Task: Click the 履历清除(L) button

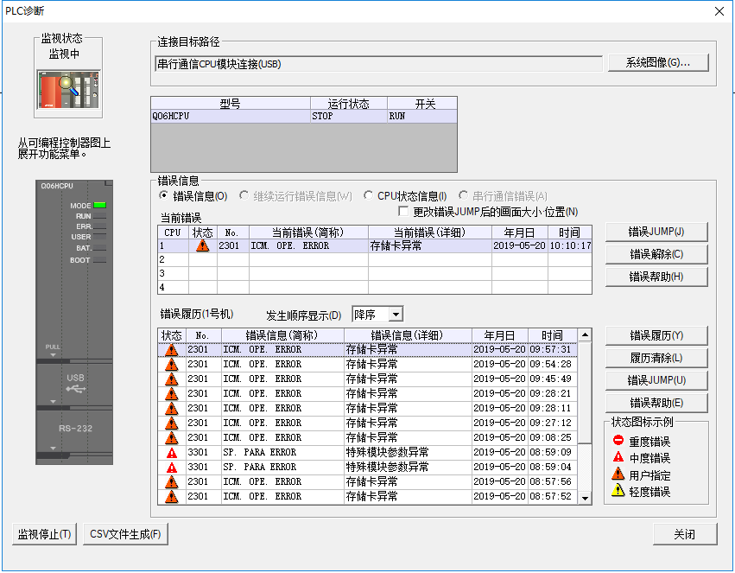Action: pyautogui.click(x=656, y=358)
